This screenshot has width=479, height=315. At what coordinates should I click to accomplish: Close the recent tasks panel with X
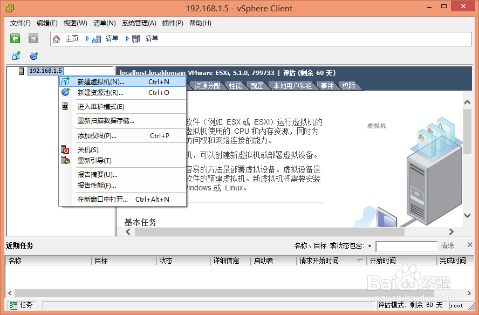point(470,244)
